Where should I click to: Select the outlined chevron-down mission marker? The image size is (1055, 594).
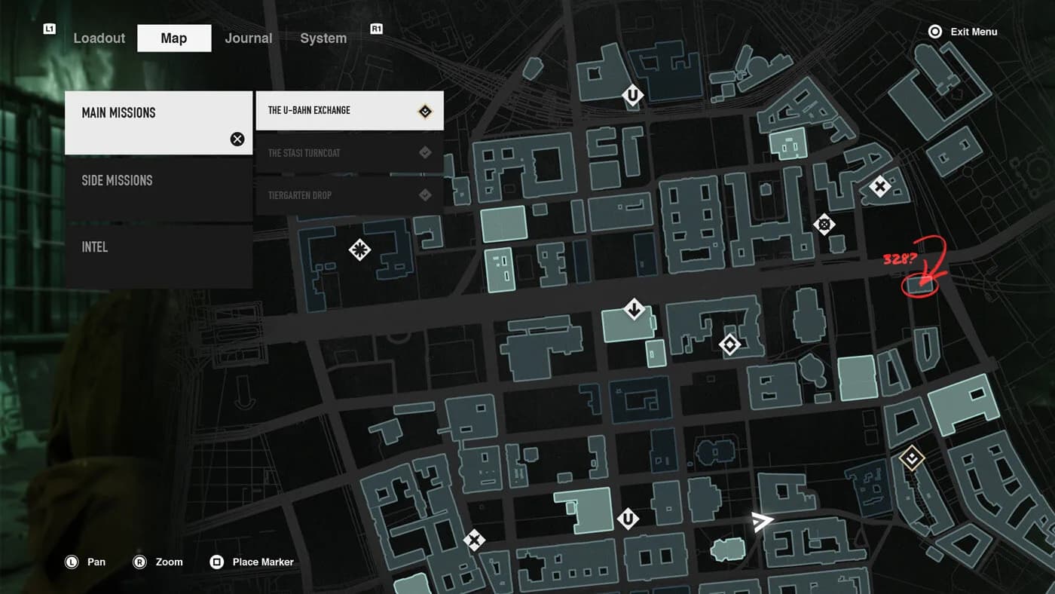912,458
